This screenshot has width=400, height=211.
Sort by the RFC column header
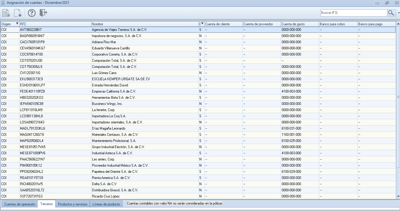click(55, 24)
